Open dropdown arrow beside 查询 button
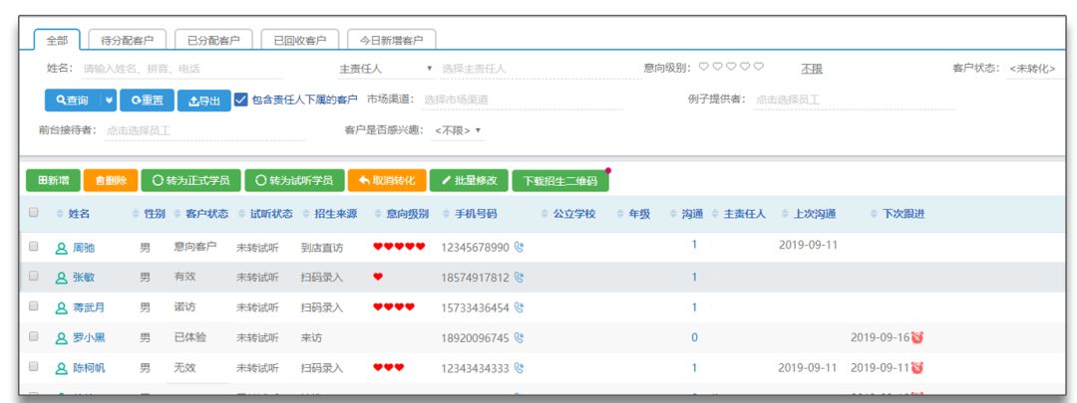This screenshot has height=403, width=1077. pos(109,101)
